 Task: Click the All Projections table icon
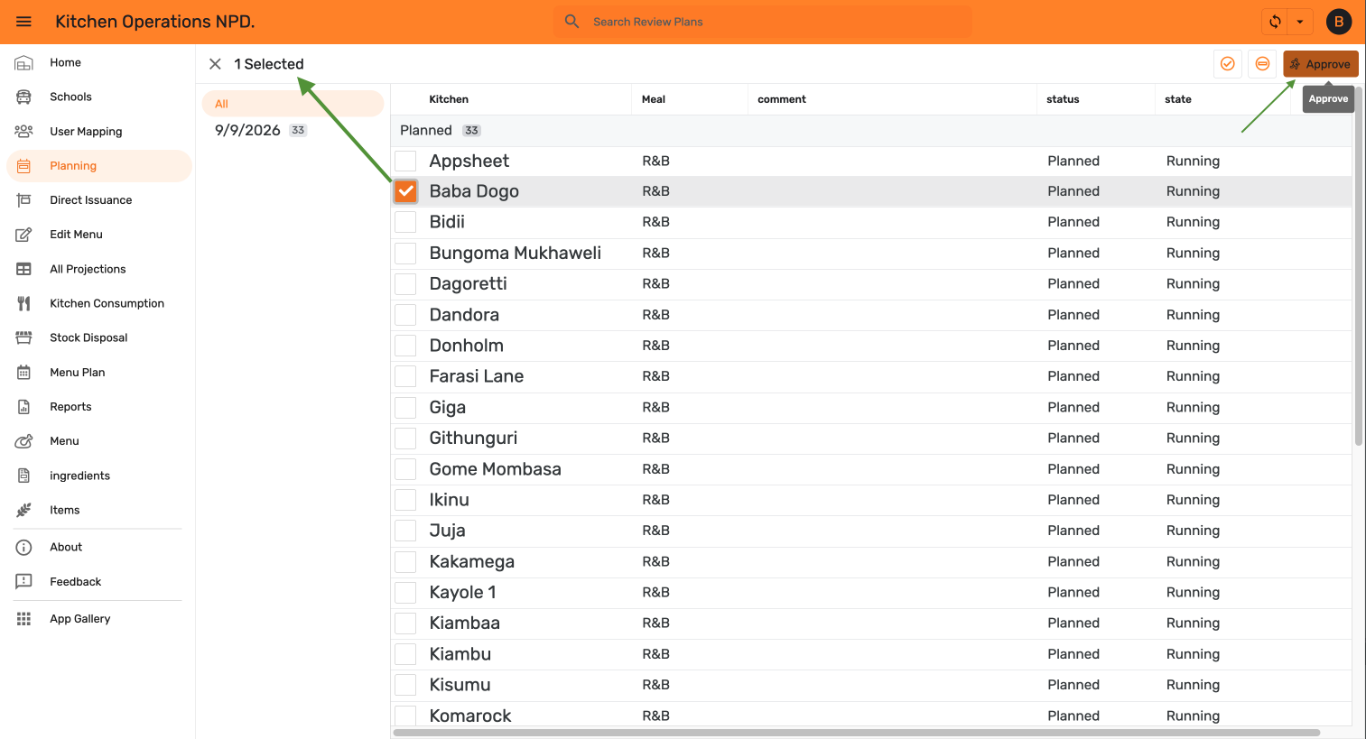tap(23, 269)
